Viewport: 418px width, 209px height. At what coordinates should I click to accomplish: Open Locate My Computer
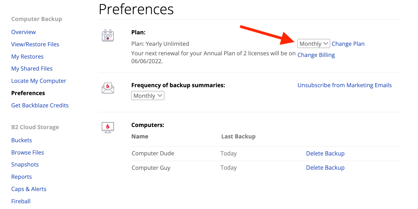[x=39, y=81]
